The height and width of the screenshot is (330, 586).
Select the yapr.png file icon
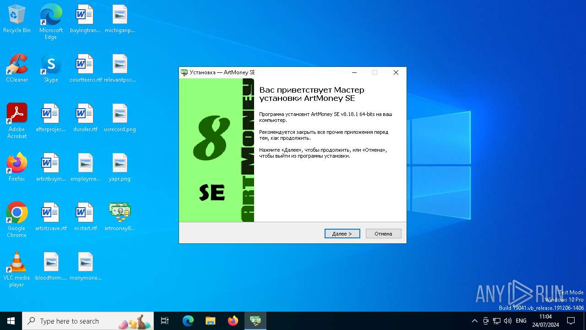coord(120,168)
